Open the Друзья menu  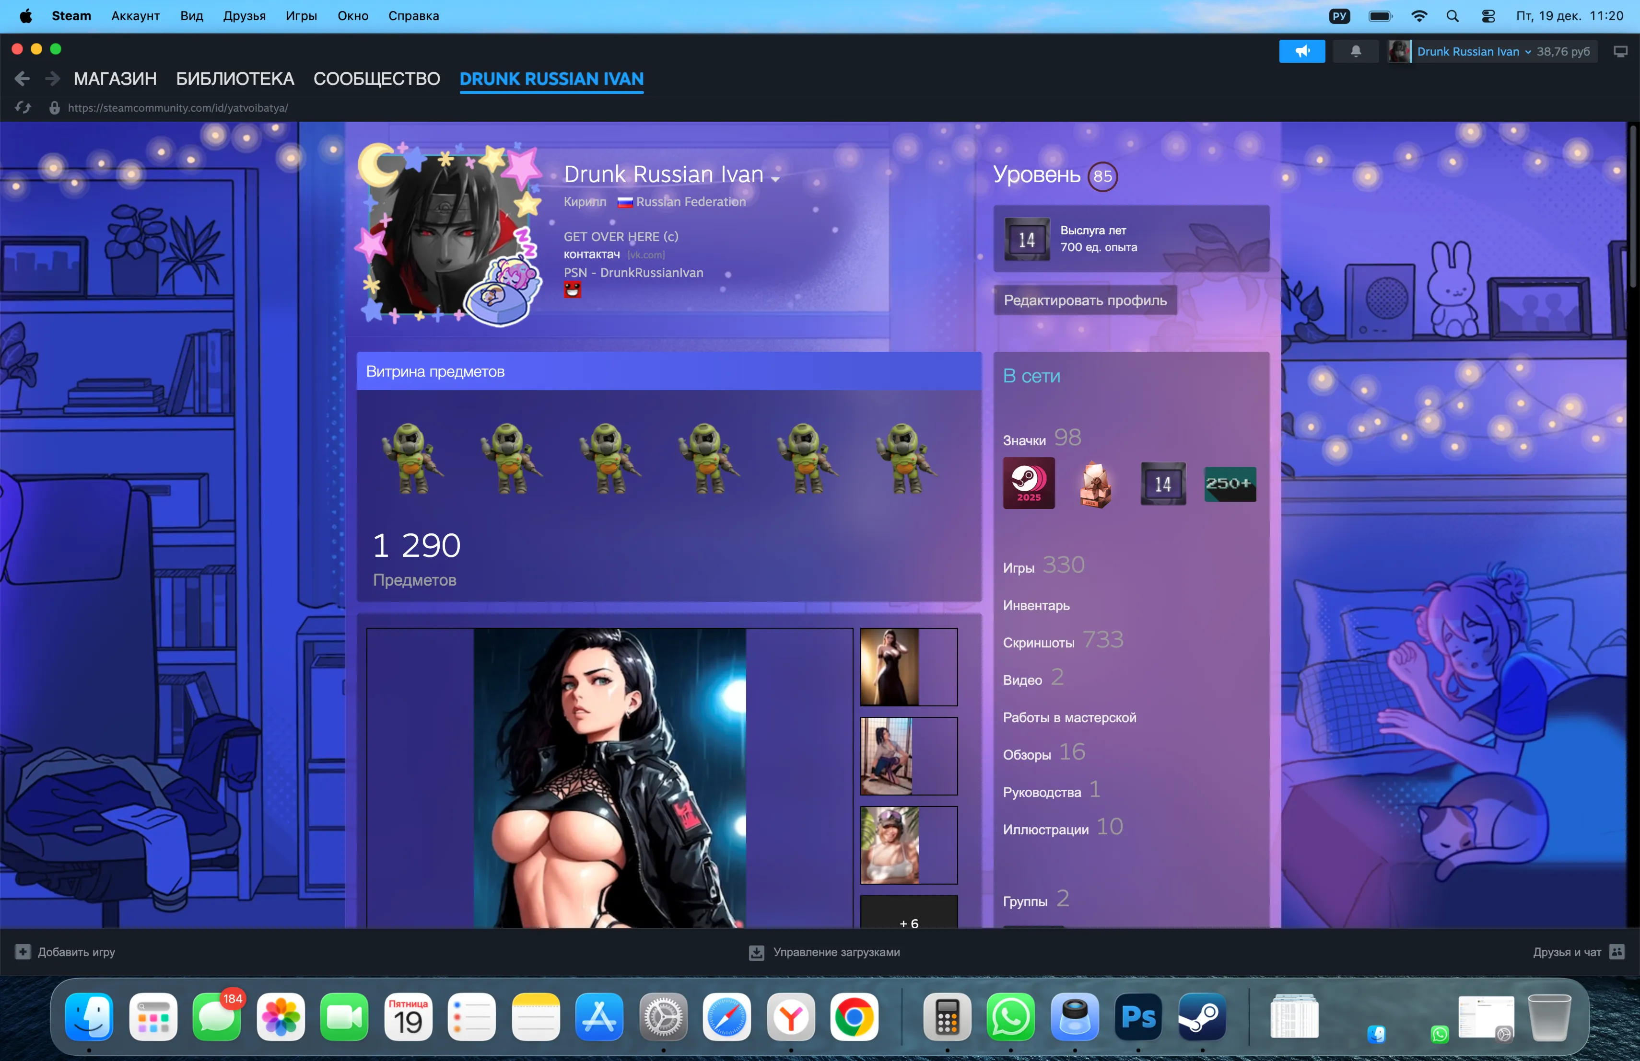click(x=244, y=16)
